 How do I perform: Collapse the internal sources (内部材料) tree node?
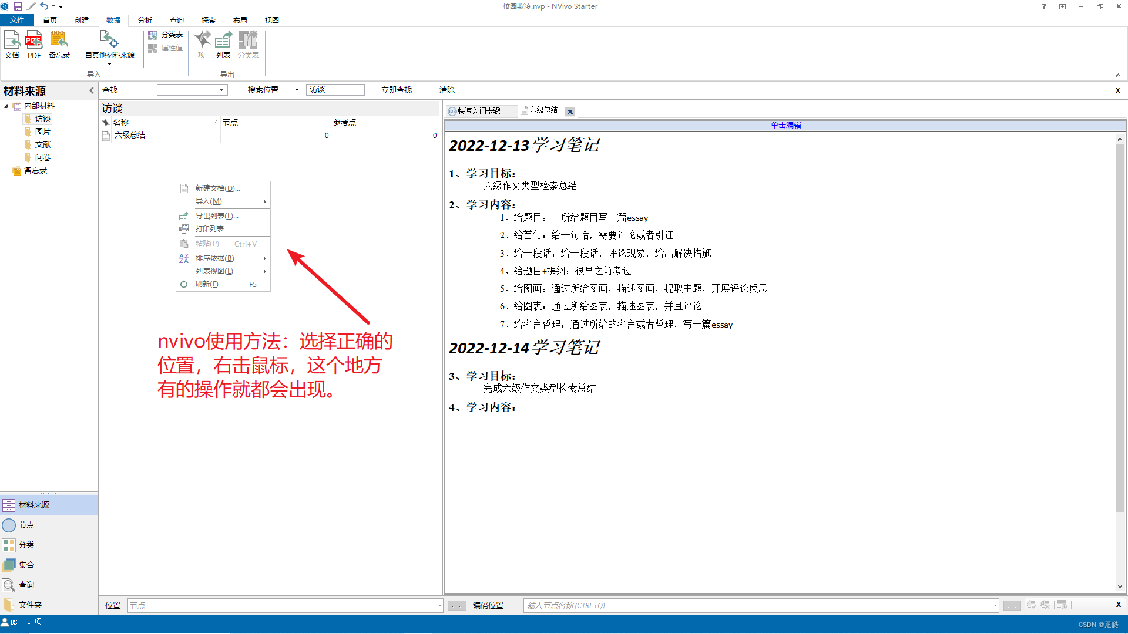tap(6, 106)
